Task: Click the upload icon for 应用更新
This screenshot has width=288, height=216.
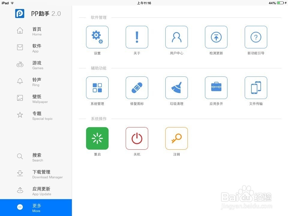Action: pyautogui.click(x=20, y=190)
